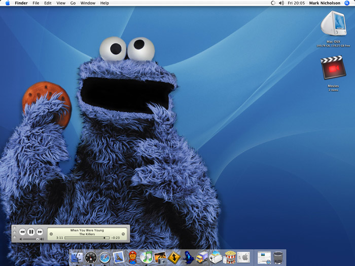Click the volume icon in menu bar

(x=281, y=3)
